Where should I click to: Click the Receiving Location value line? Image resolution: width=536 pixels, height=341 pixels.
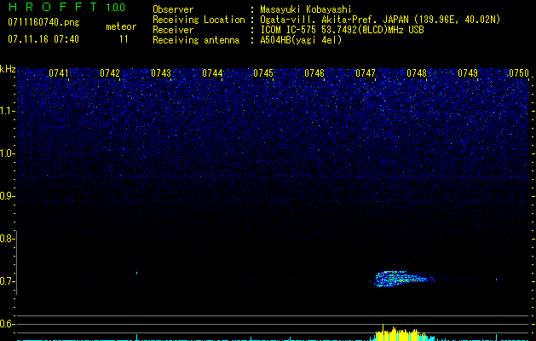coord(380,20)
